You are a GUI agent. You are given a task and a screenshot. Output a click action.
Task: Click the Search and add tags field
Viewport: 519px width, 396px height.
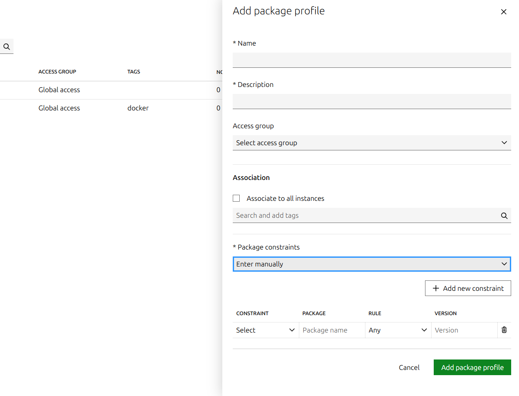[x=365, y=216]
